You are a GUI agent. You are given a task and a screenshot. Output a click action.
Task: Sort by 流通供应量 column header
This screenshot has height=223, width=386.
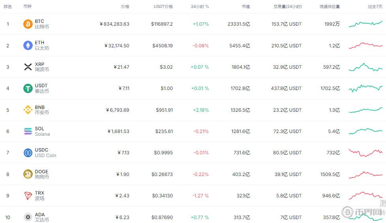[330, 7]
